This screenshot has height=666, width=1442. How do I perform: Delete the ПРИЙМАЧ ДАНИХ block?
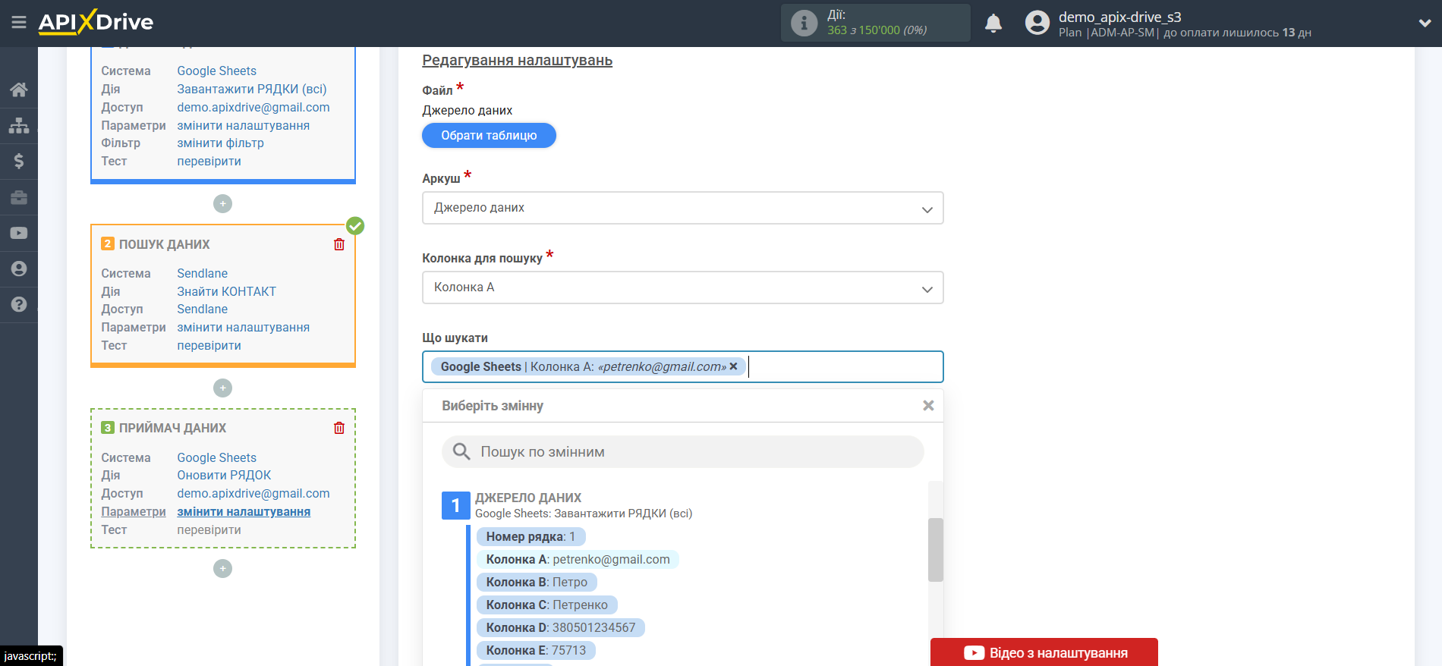339,428
